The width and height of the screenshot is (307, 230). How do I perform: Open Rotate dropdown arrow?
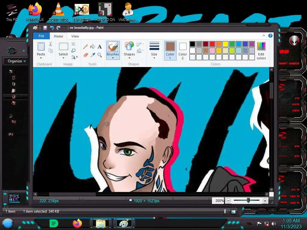point(77,57)
